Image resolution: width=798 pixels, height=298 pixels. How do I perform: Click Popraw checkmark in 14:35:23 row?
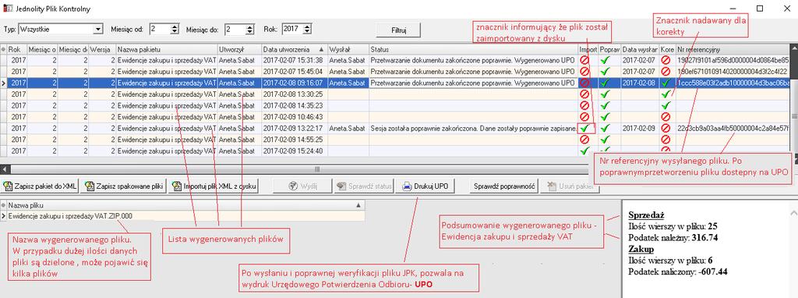(605, 105)
